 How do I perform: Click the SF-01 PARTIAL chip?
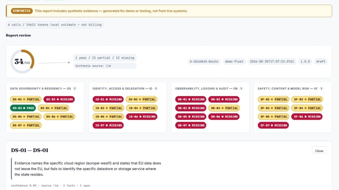point(273,99)
